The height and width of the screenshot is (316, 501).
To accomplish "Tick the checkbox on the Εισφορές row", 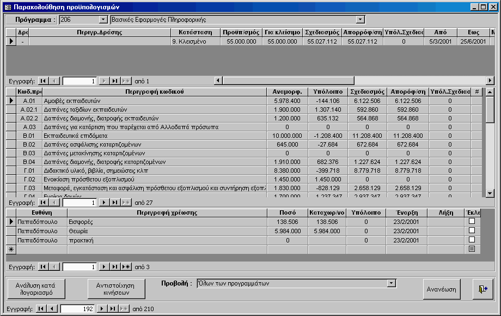I will coord(472,221).
